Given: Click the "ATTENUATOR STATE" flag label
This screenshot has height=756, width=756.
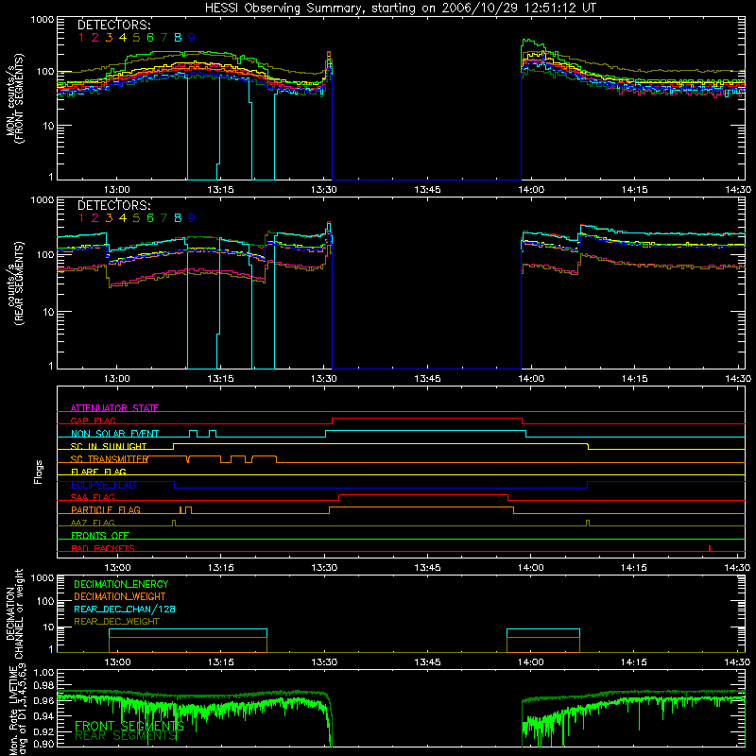Looking at the screenshot, I should click(114, 408).
